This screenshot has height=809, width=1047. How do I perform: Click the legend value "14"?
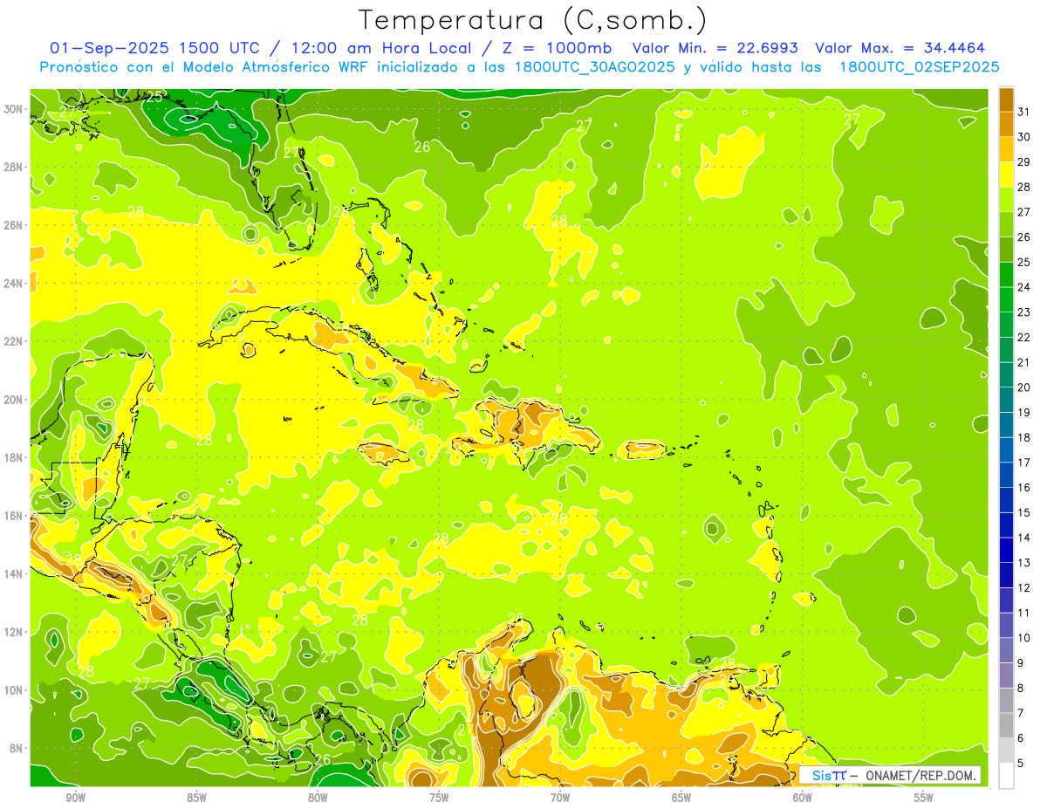[1024, 538]
